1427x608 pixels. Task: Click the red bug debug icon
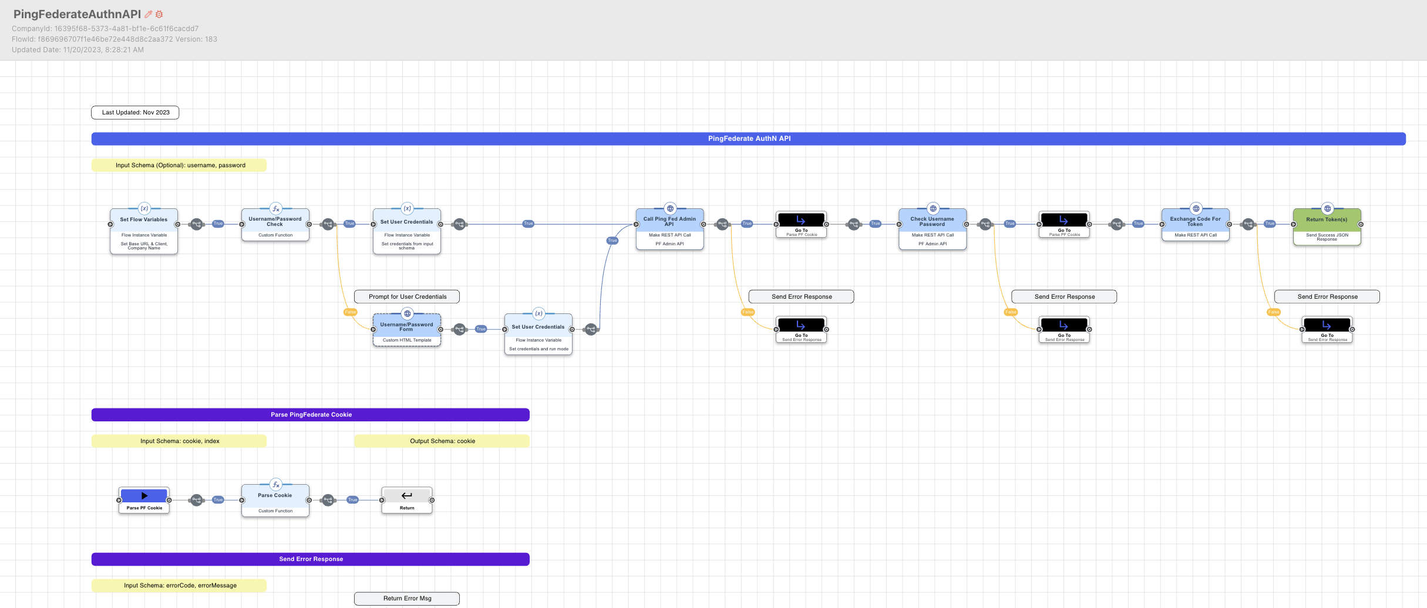point(159,14)
